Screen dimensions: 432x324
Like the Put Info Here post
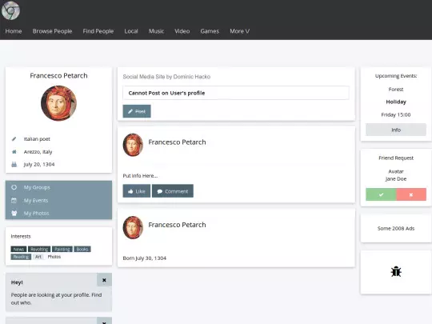[137, 191]
